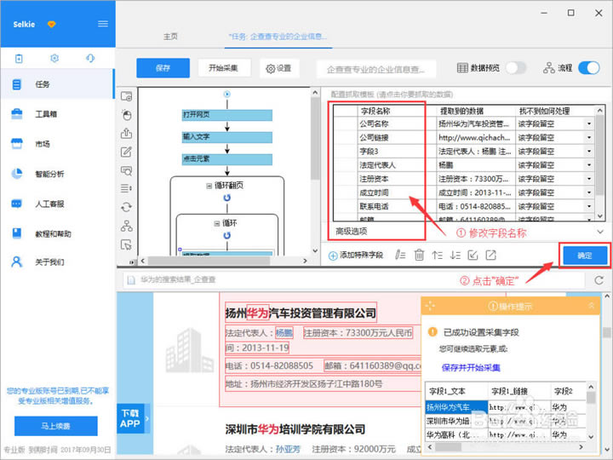Image resolution: width=613 pixels, height=460 pixels.
Task: Collapse the 操作提示 popup panel
Action: (x=592, y=306)
